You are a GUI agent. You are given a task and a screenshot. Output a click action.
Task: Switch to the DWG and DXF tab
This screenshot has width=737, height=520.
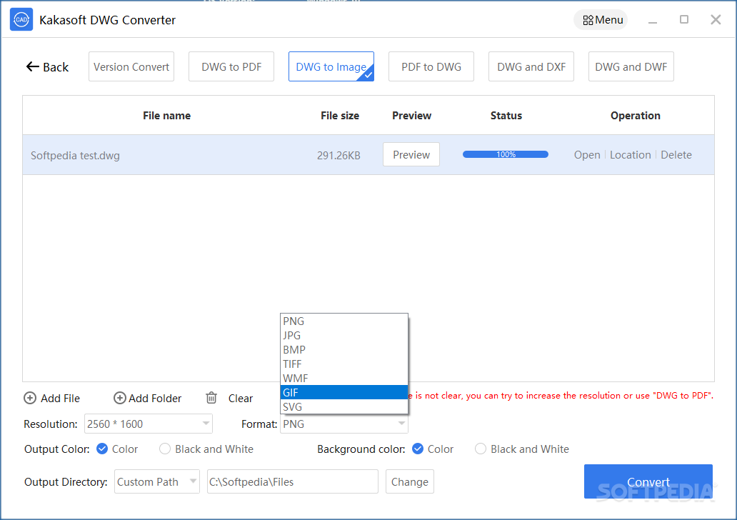531,66
